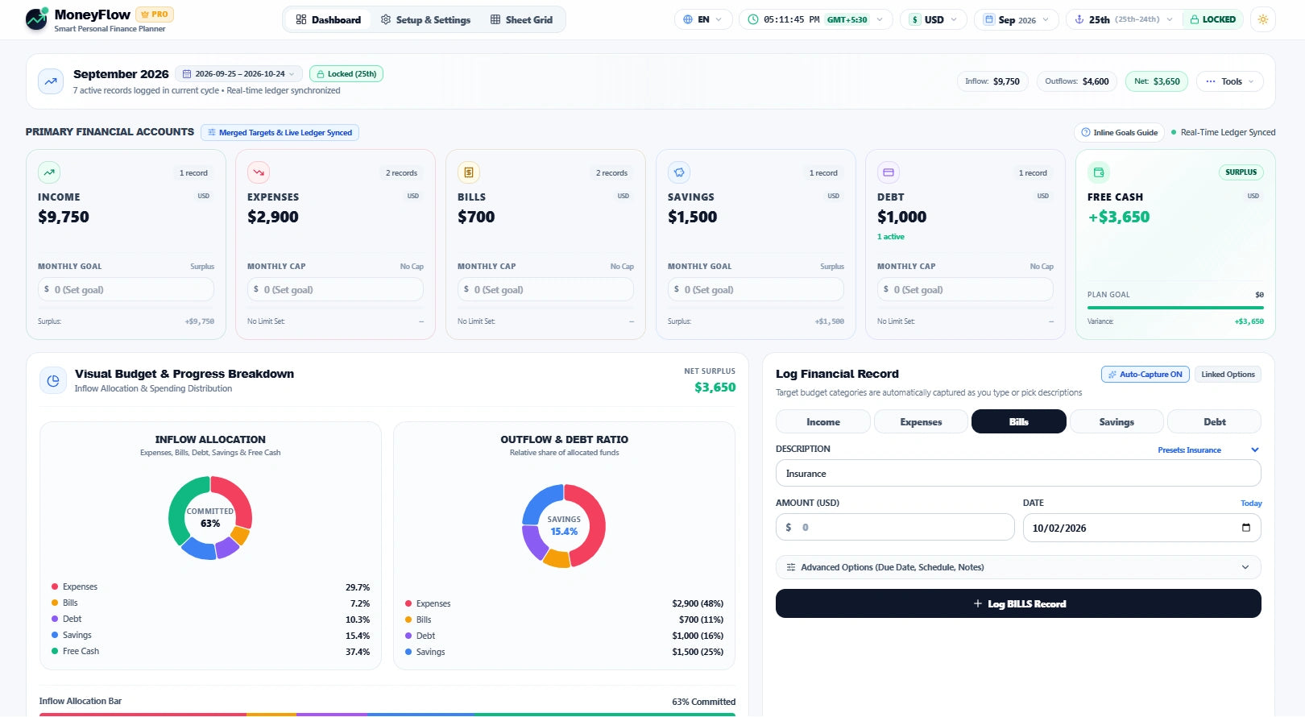The image size is (1305, 717).
Task: Toggle Merged Targets & Live Ledger Synced
Action: 280,132
